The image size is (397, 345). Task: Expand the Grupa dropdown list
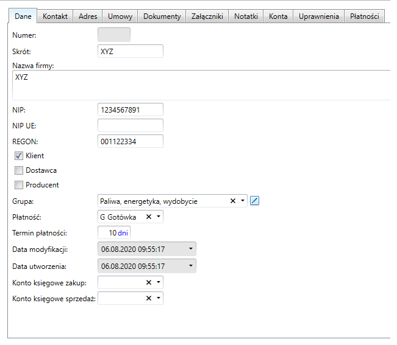(243, 201)
